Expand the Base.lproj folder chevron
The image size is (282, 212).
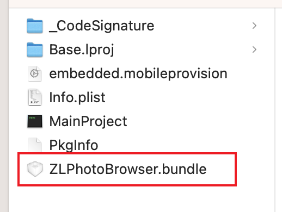tap(254, 49)
